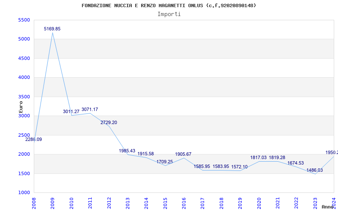Click the Euro y-axis label
Screen dimensions: 338x211
coord(21,107)
